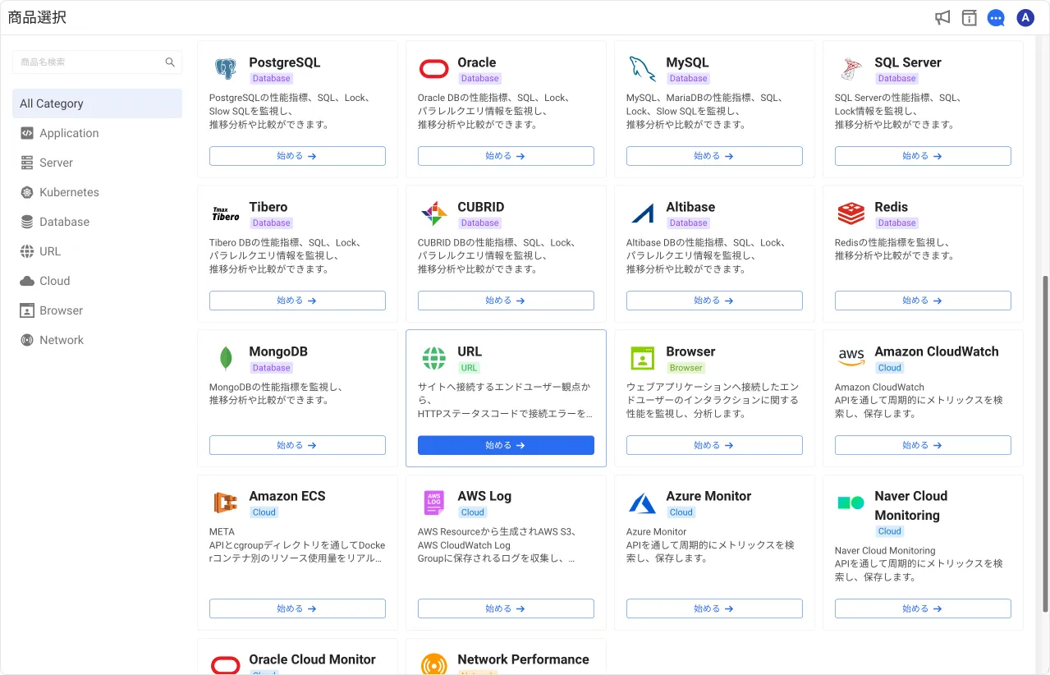The image size is (1050, 675).
Task: Start the Tibero product
Action: click(297, 301)
